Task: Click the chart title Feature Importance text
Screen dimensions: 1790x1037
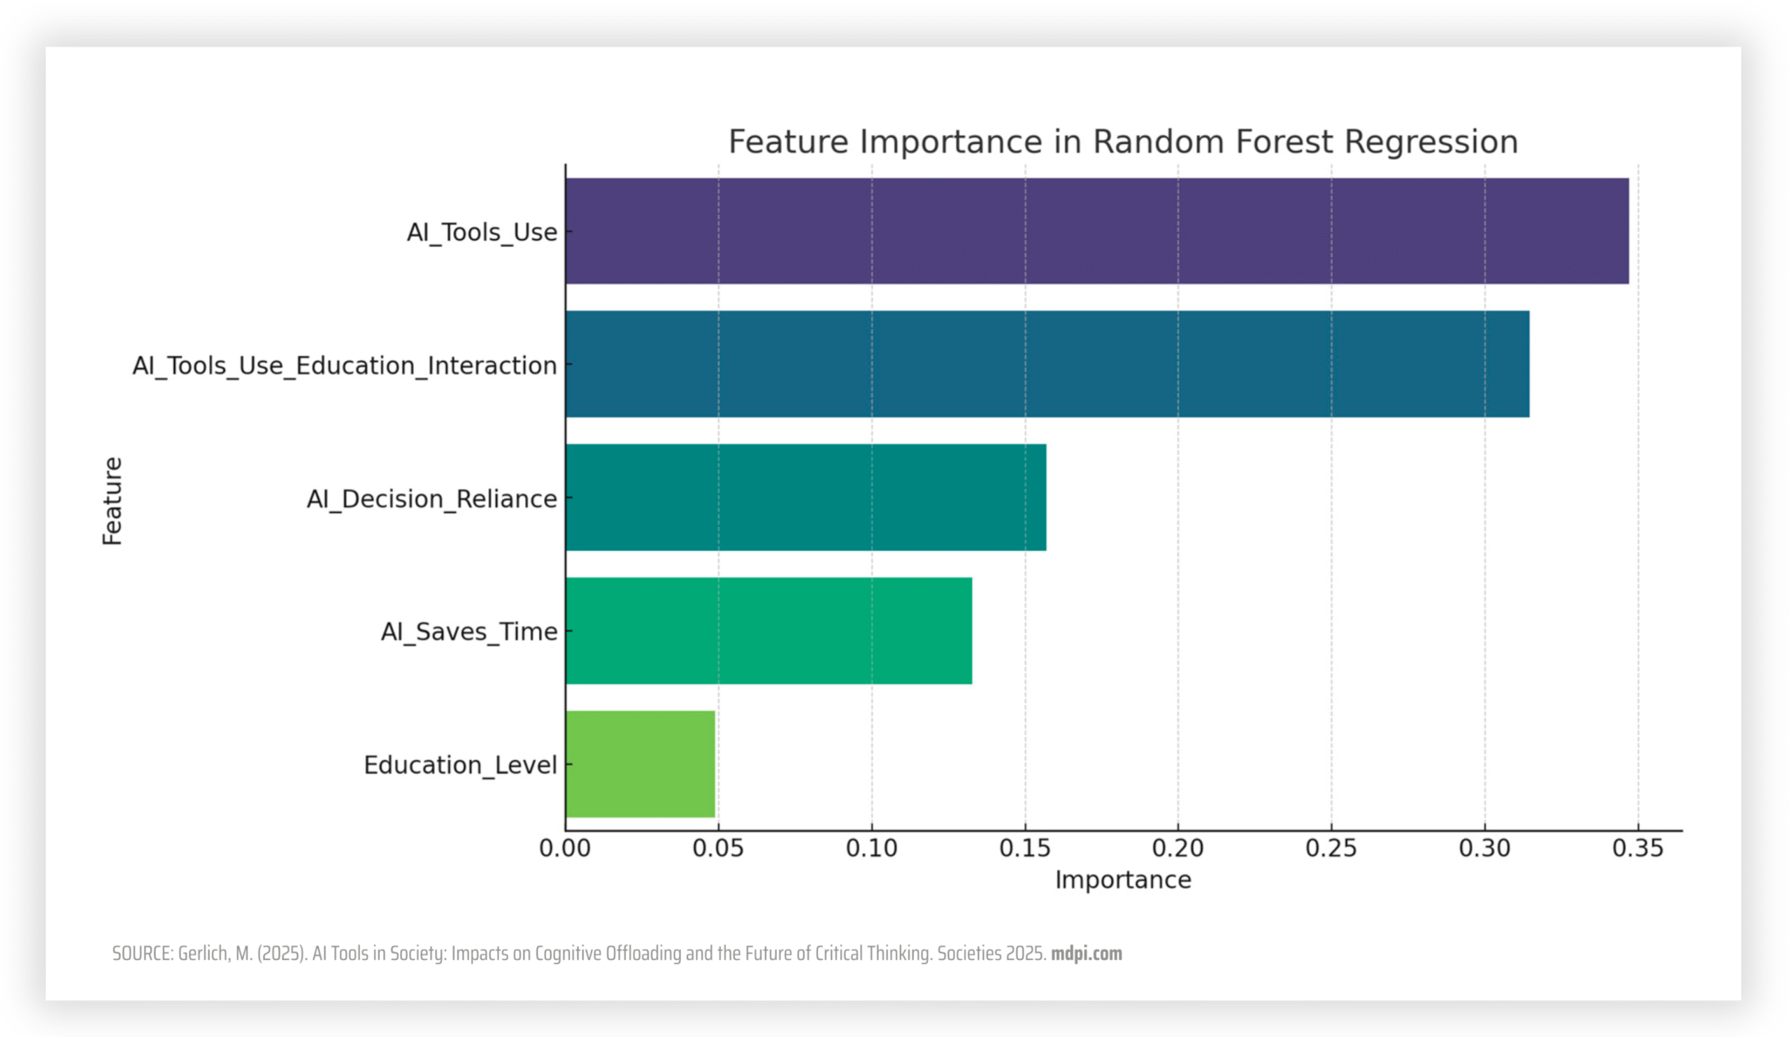Action: tap(1124, 141)
